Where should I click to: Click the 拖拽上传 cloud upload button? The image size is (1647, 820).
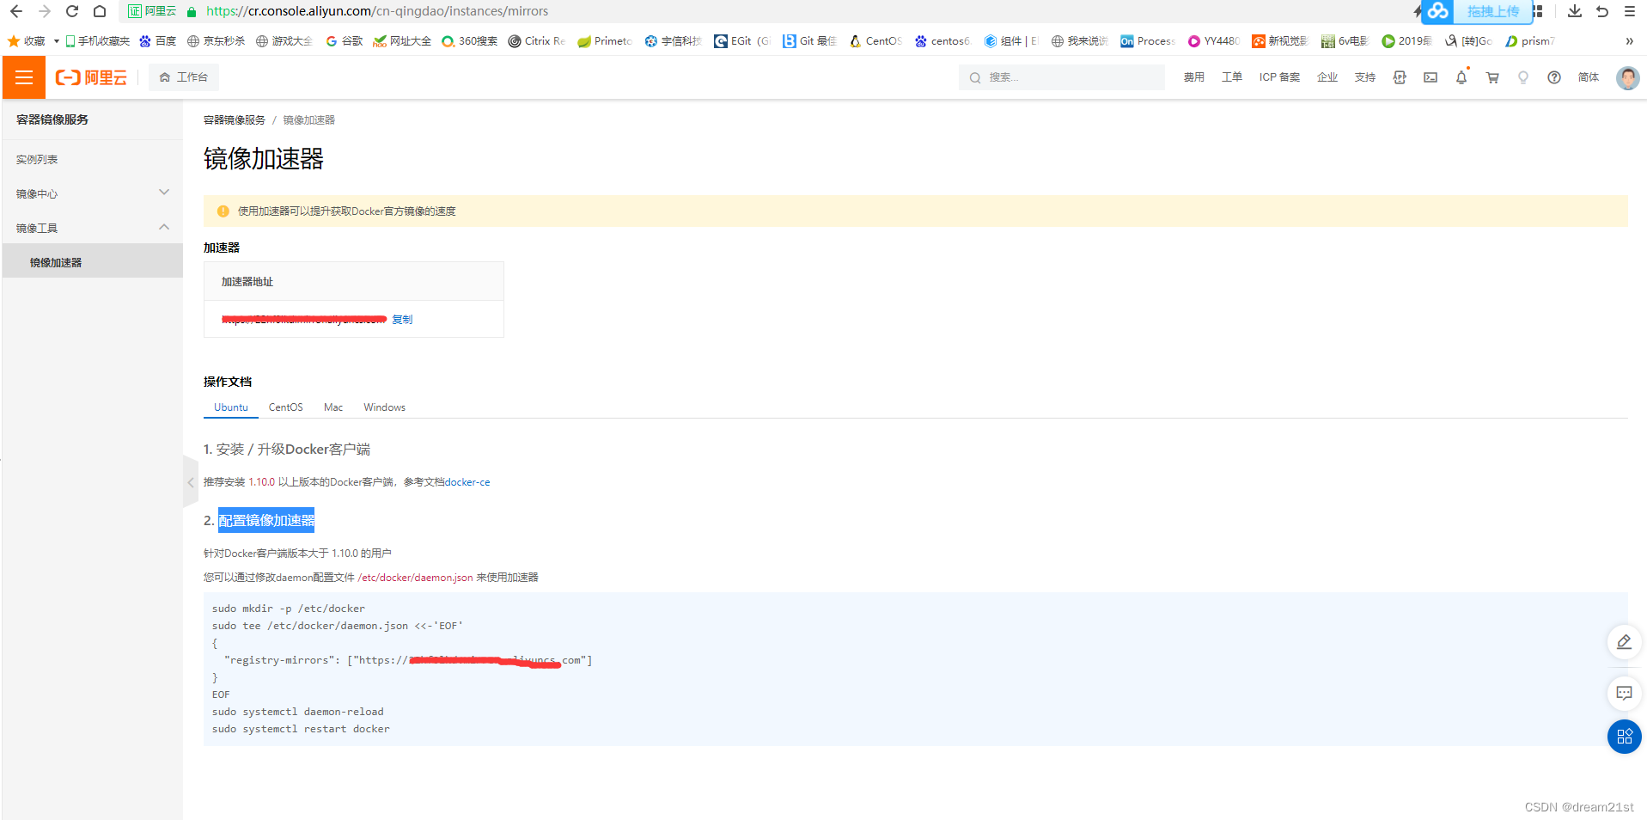click(x=1477, y=11)
